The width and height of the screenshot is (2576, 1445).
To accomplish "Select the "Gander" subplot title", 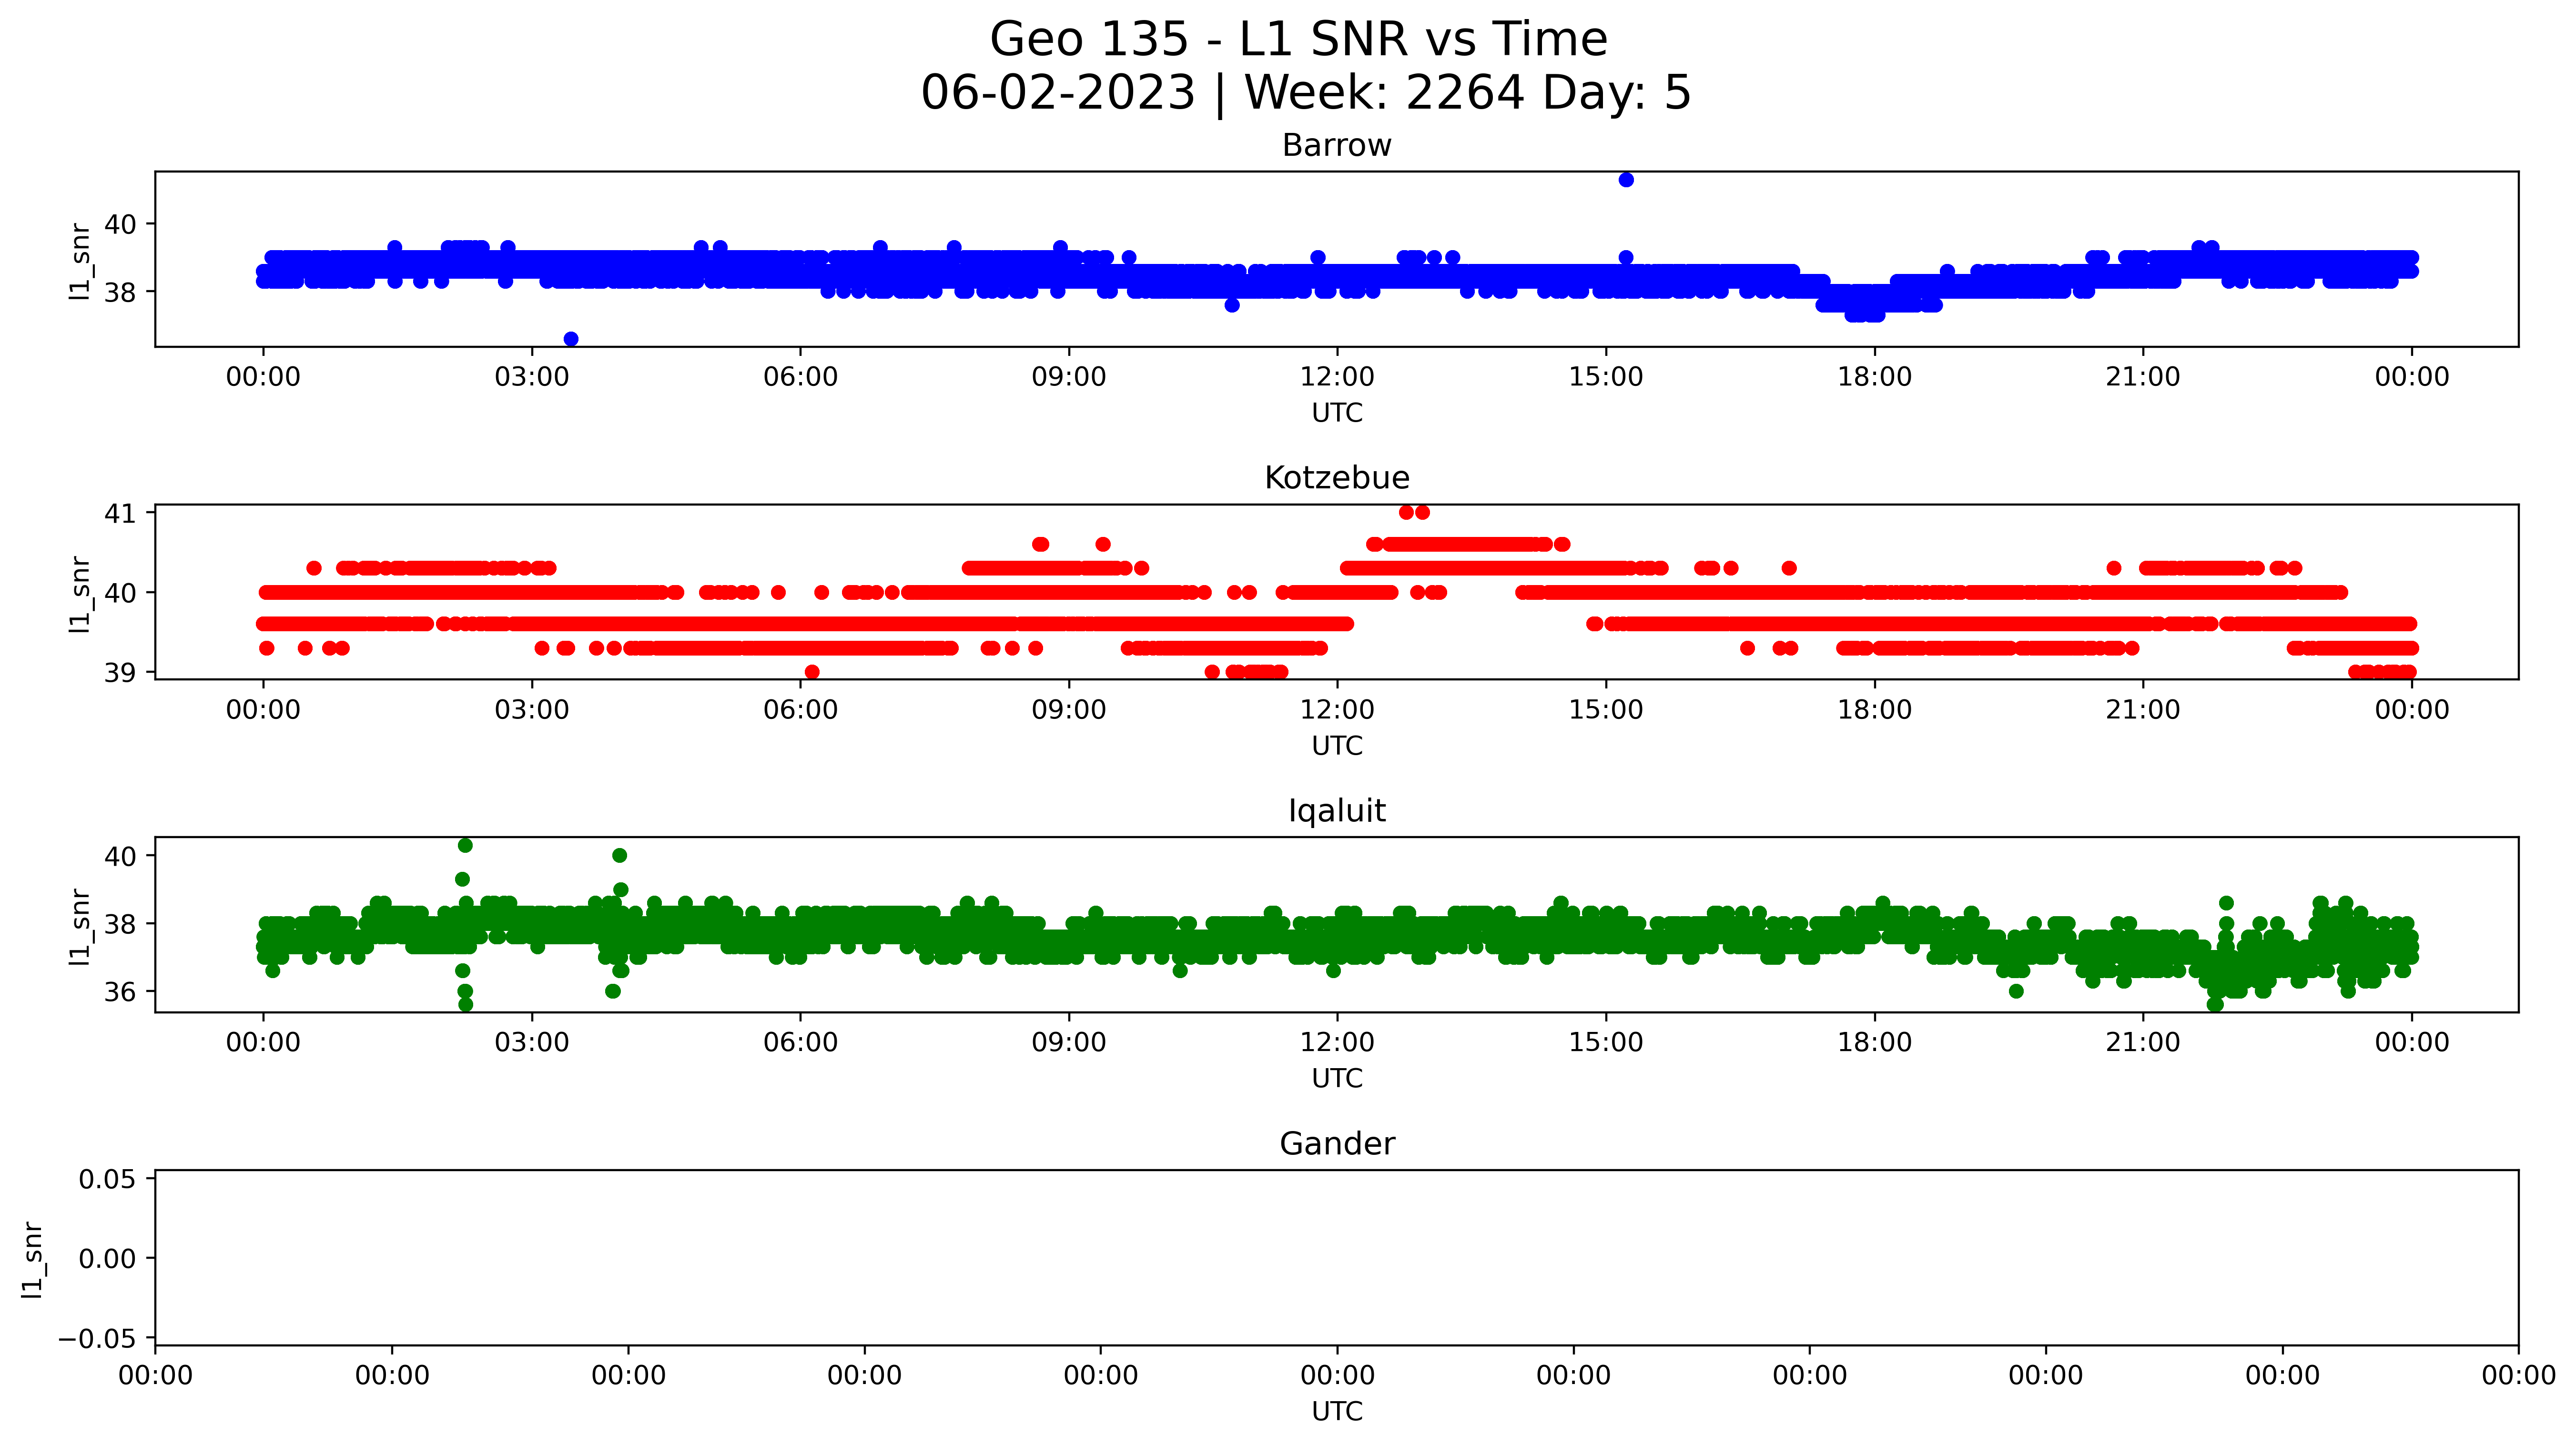I will 1337,1144.
